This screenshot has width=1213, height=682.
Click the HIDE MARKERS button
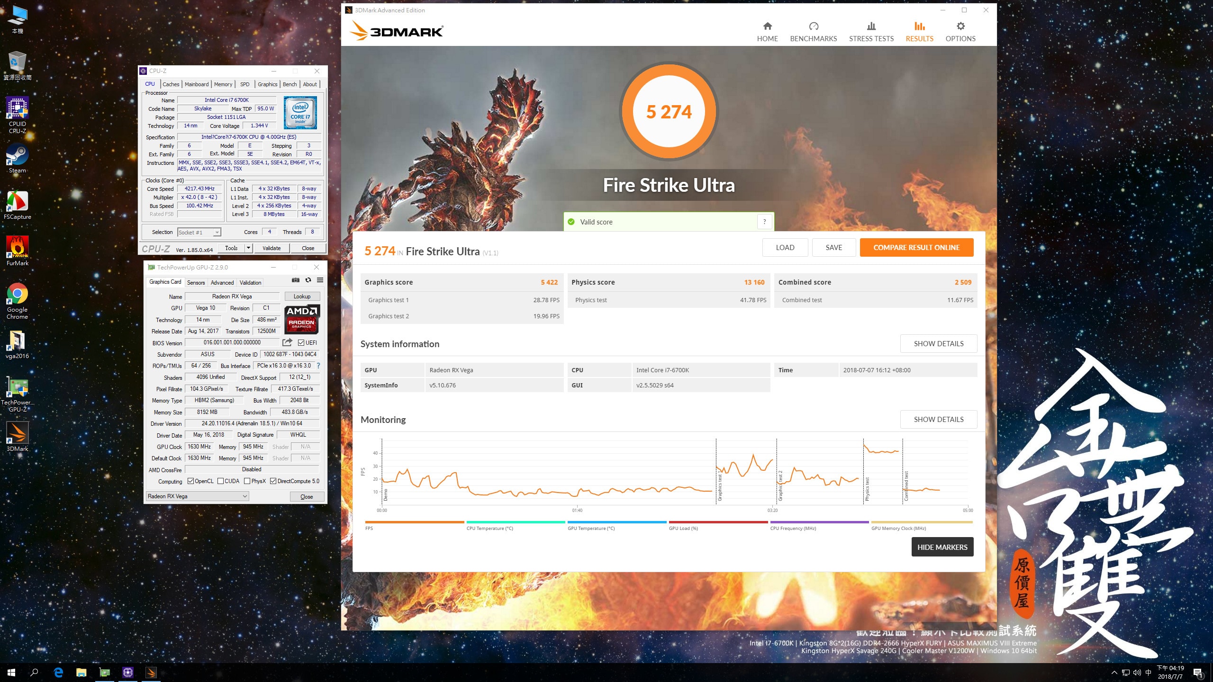[x=942, y=547]
